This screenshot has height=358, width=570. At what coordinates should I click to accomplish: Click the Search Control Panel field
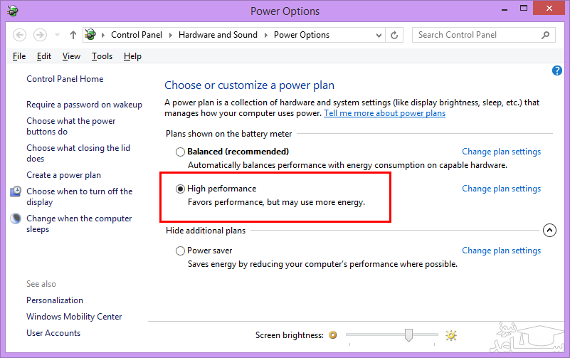point(475,35)
